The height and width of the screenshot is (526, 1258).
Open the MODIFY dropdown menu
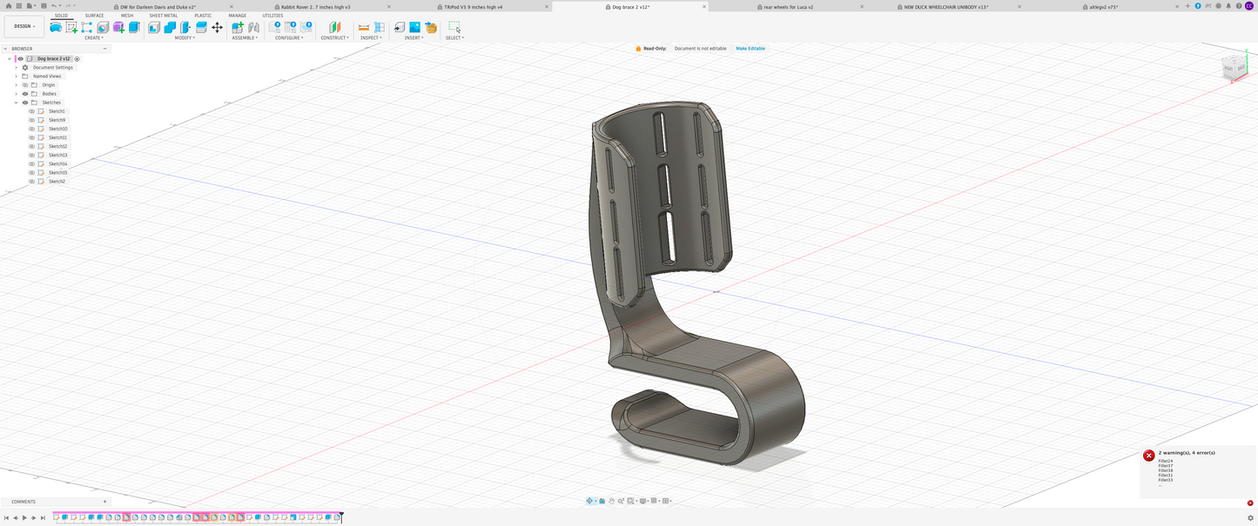coord(185,37)
